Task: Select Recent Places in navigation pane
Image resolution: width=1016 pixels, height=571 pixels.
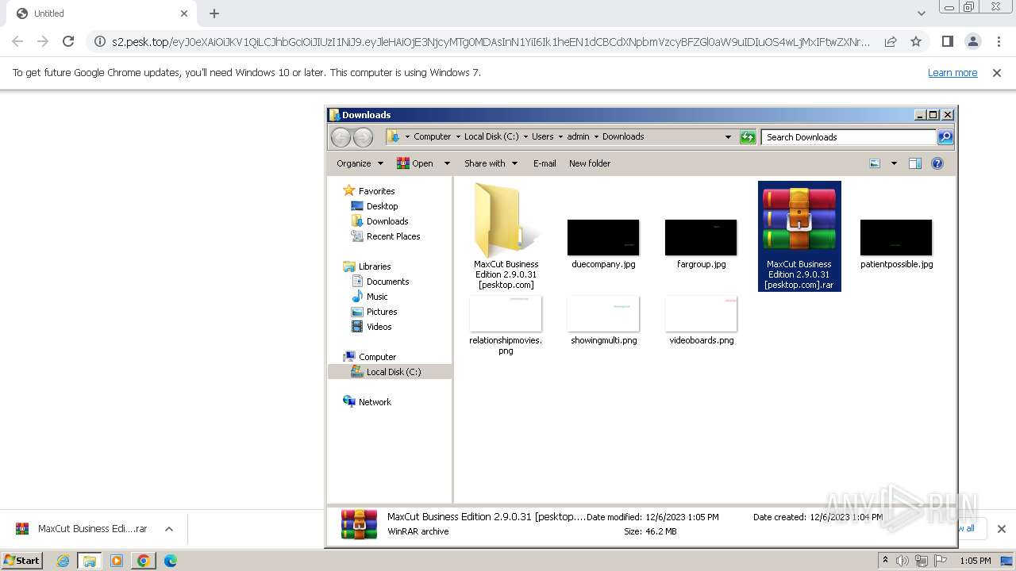Action: tap(393, 236)
